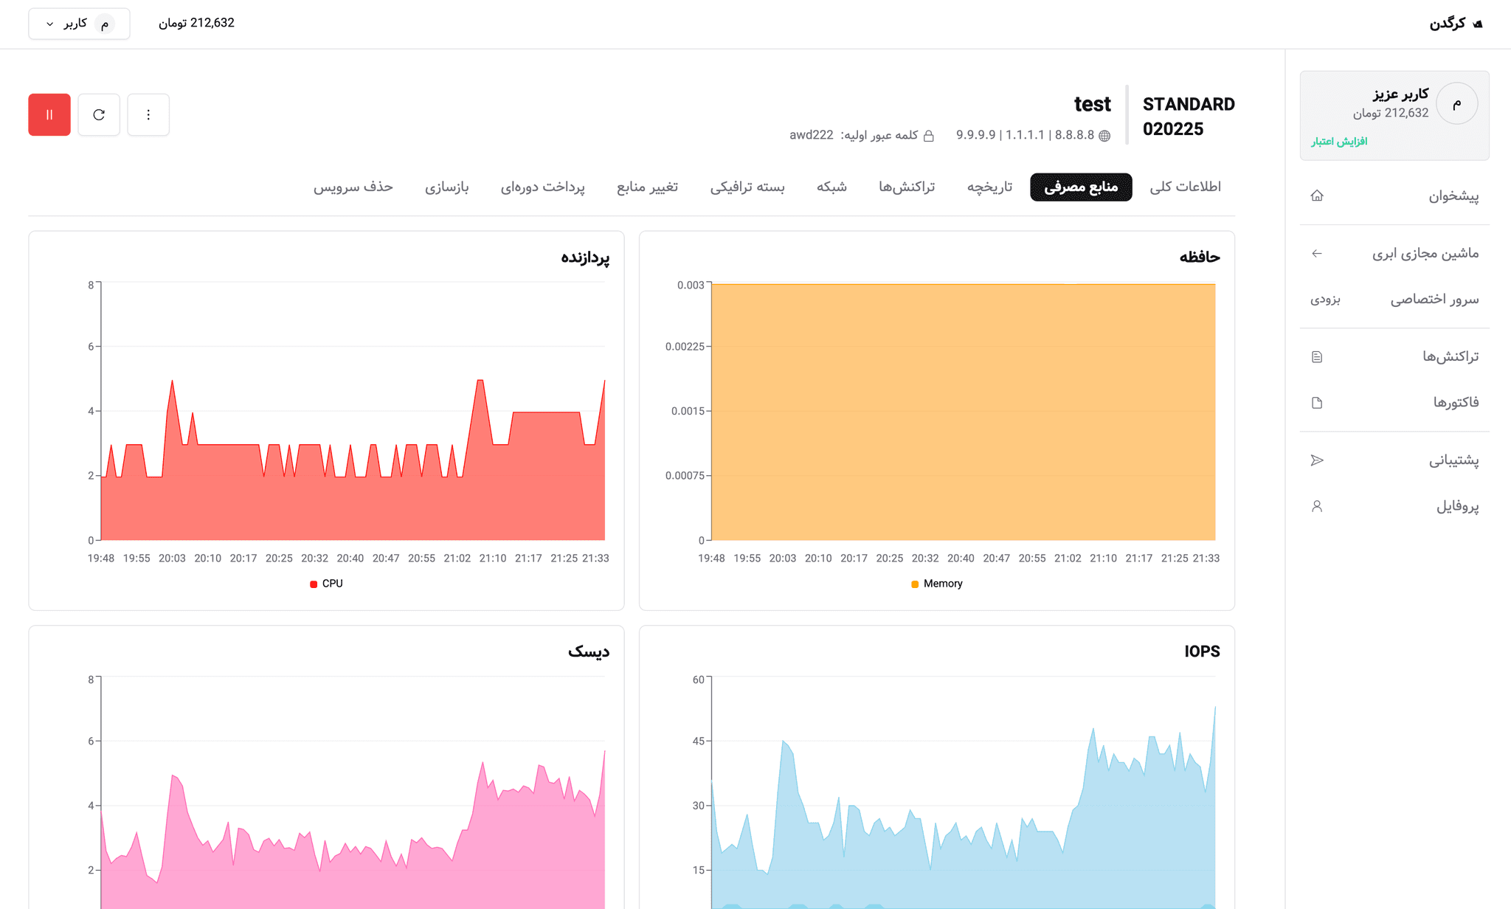Screen dimensions: 1511x909
Task: Click the initial password awd222 text
Action: [812, 135]
